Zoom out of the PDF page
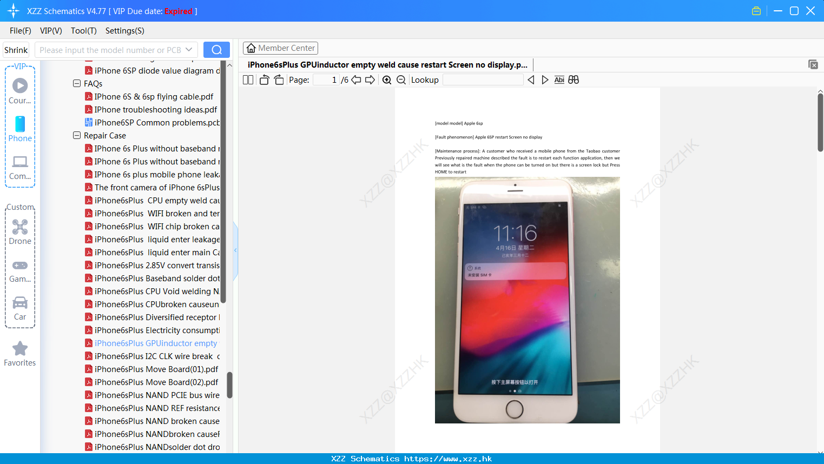Image resolution: width=824 pixels, height=464 pixels. click(401, 80)
